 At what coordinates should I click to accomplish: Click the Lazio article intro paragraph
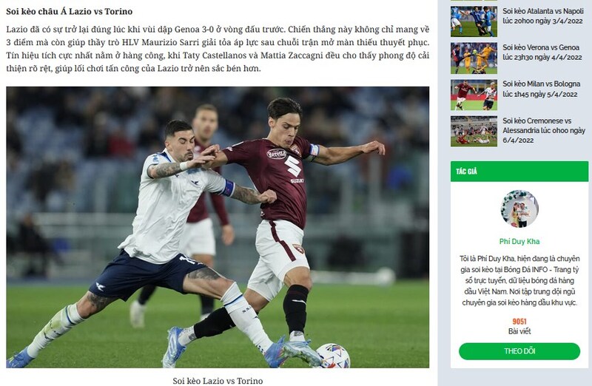pyautogui.click(x=218, y=49)
